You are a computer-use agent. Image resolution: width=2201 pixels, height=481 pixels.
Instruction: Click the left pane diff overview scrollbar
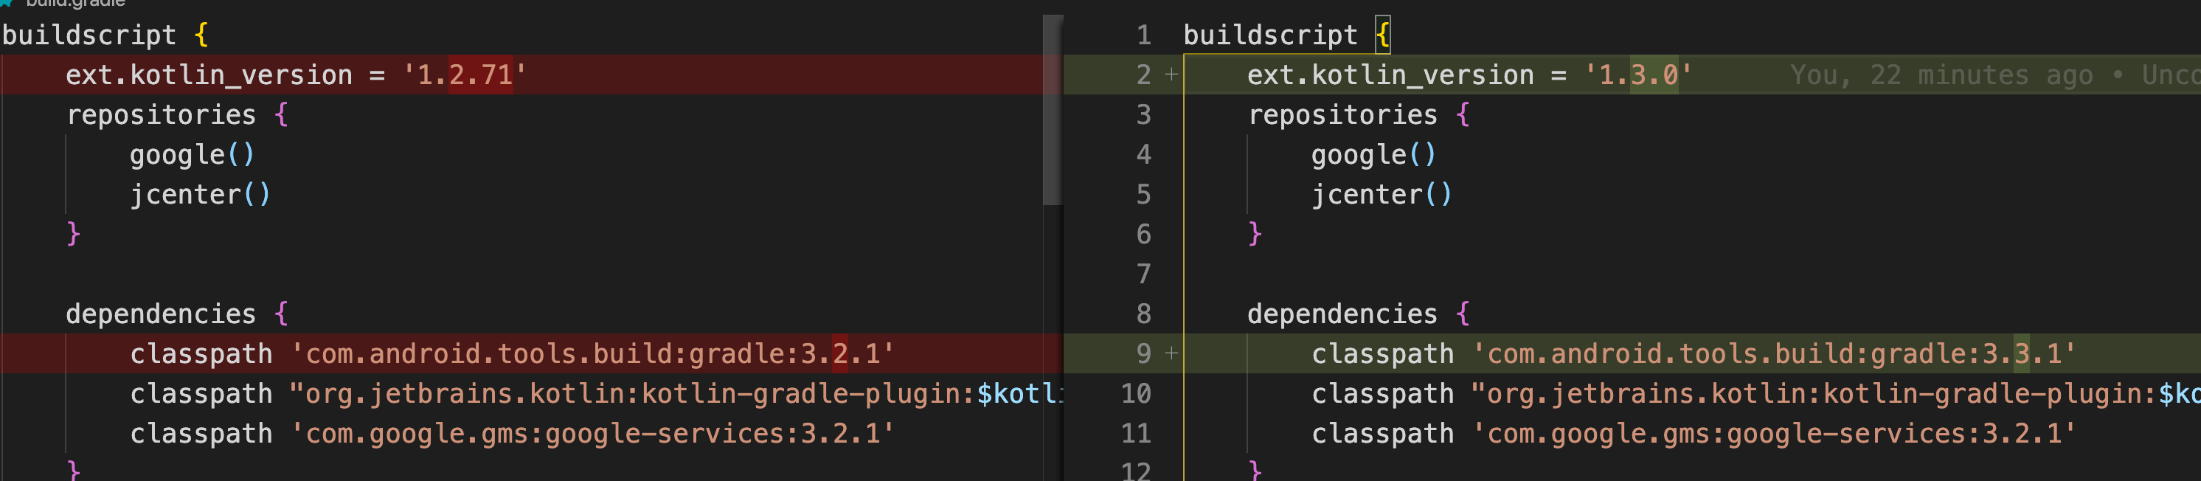pyautogui.click(x=1053, y=110)
